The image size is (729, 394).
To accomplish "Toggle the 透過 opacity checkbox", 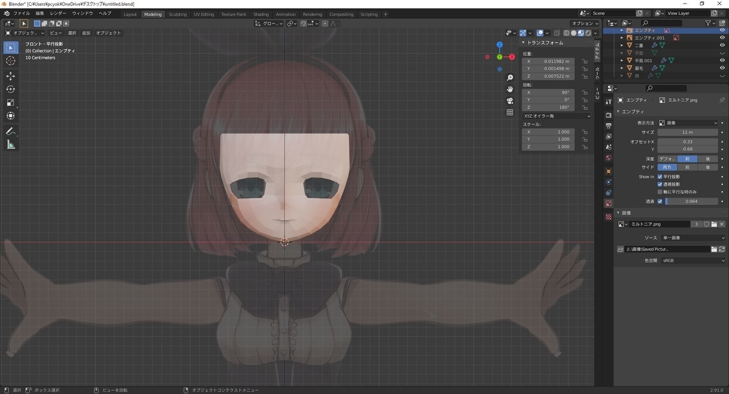I will (x=660, y=201).
